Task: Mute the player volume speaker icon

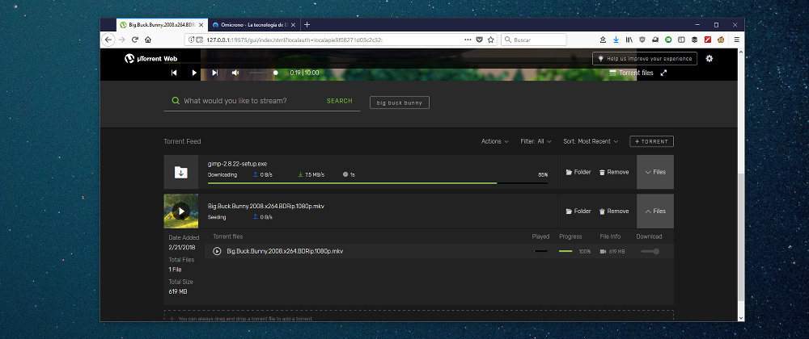Action: [x=235, y=73]
